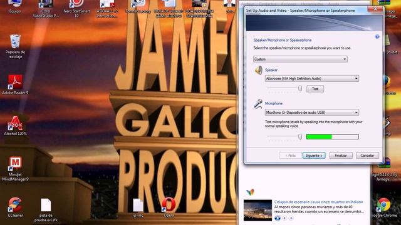Image resolution: width=401 pixels, height=225 pixels.
Task: Open the Custom device dropdown
Action: tap(300, 59)
